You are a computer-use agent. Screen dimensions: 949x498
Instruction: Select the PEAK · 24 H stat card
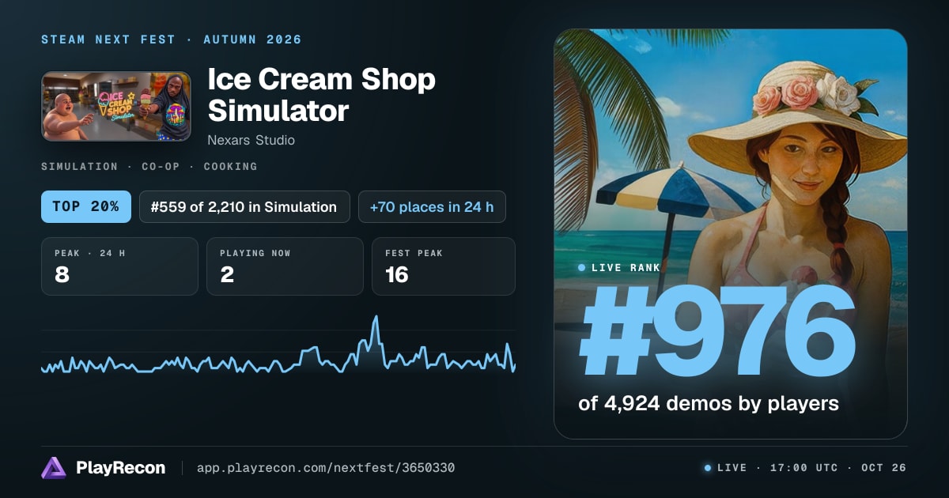coord(119,266)
